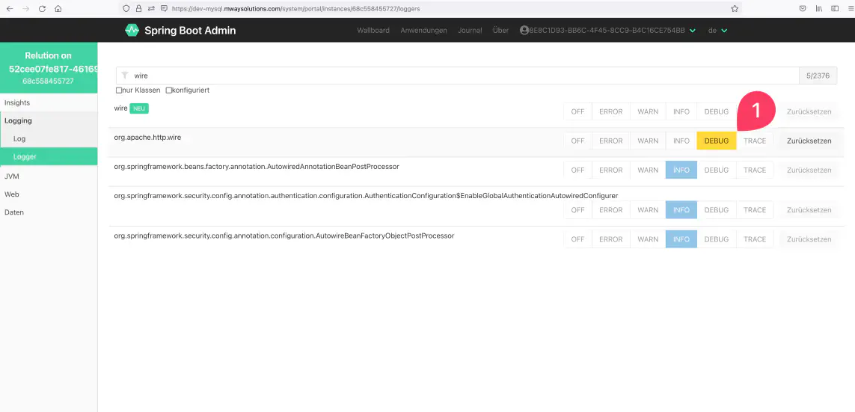Click the Spring Boot Admin logo icon

pyautogui.click(x=132, y=31)
